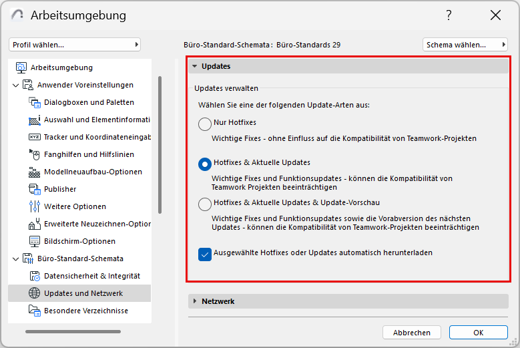Select Modellneuaufbau-Optionen in the tree
This screenshot has height=348, width=520.
(93, 172)
